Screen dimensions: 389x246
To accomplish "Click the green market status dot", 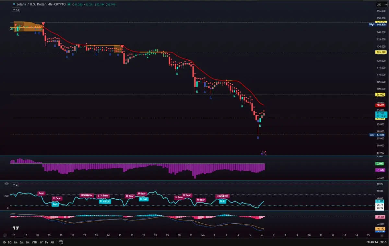I will click(x=70, y=5).
